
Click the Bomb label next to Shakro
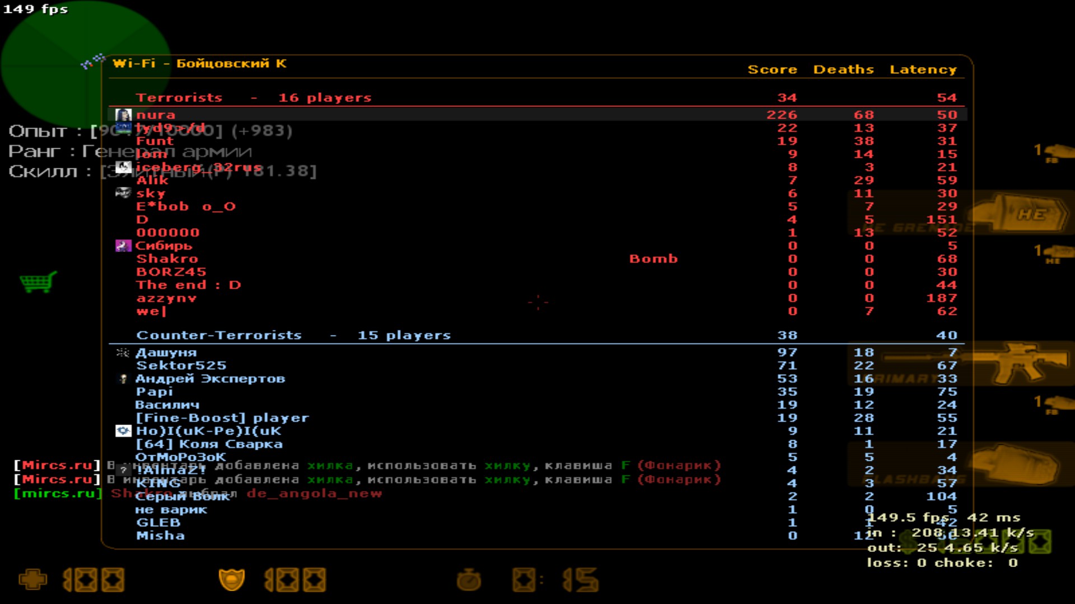click(653, 259)
